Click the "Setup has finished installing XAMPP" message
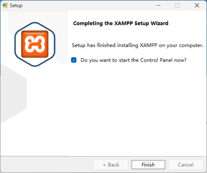Image resolution: width=207 pixels, height=173 pixels. click(x=137, y=45)
